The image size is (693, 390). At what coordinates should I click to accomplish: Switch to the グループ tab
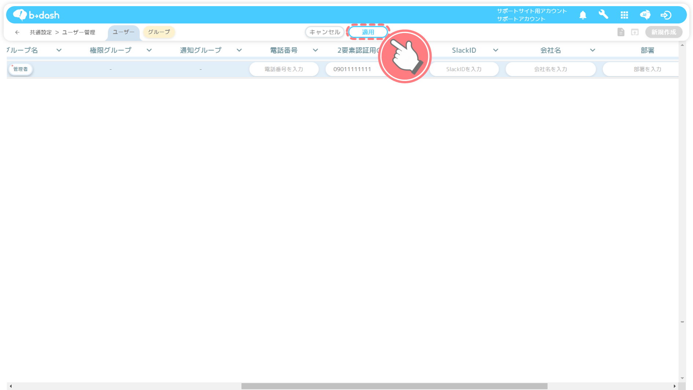point(159,32)
